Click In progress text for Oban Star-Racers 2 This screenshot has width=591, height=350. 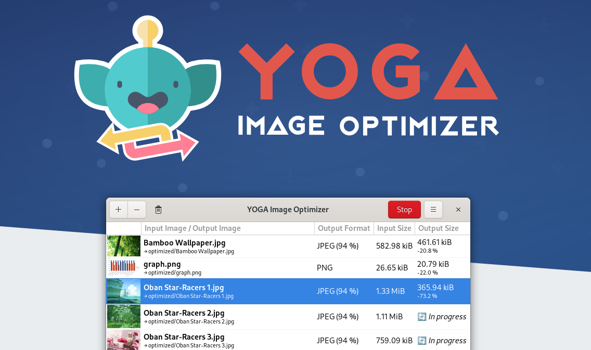447,317
